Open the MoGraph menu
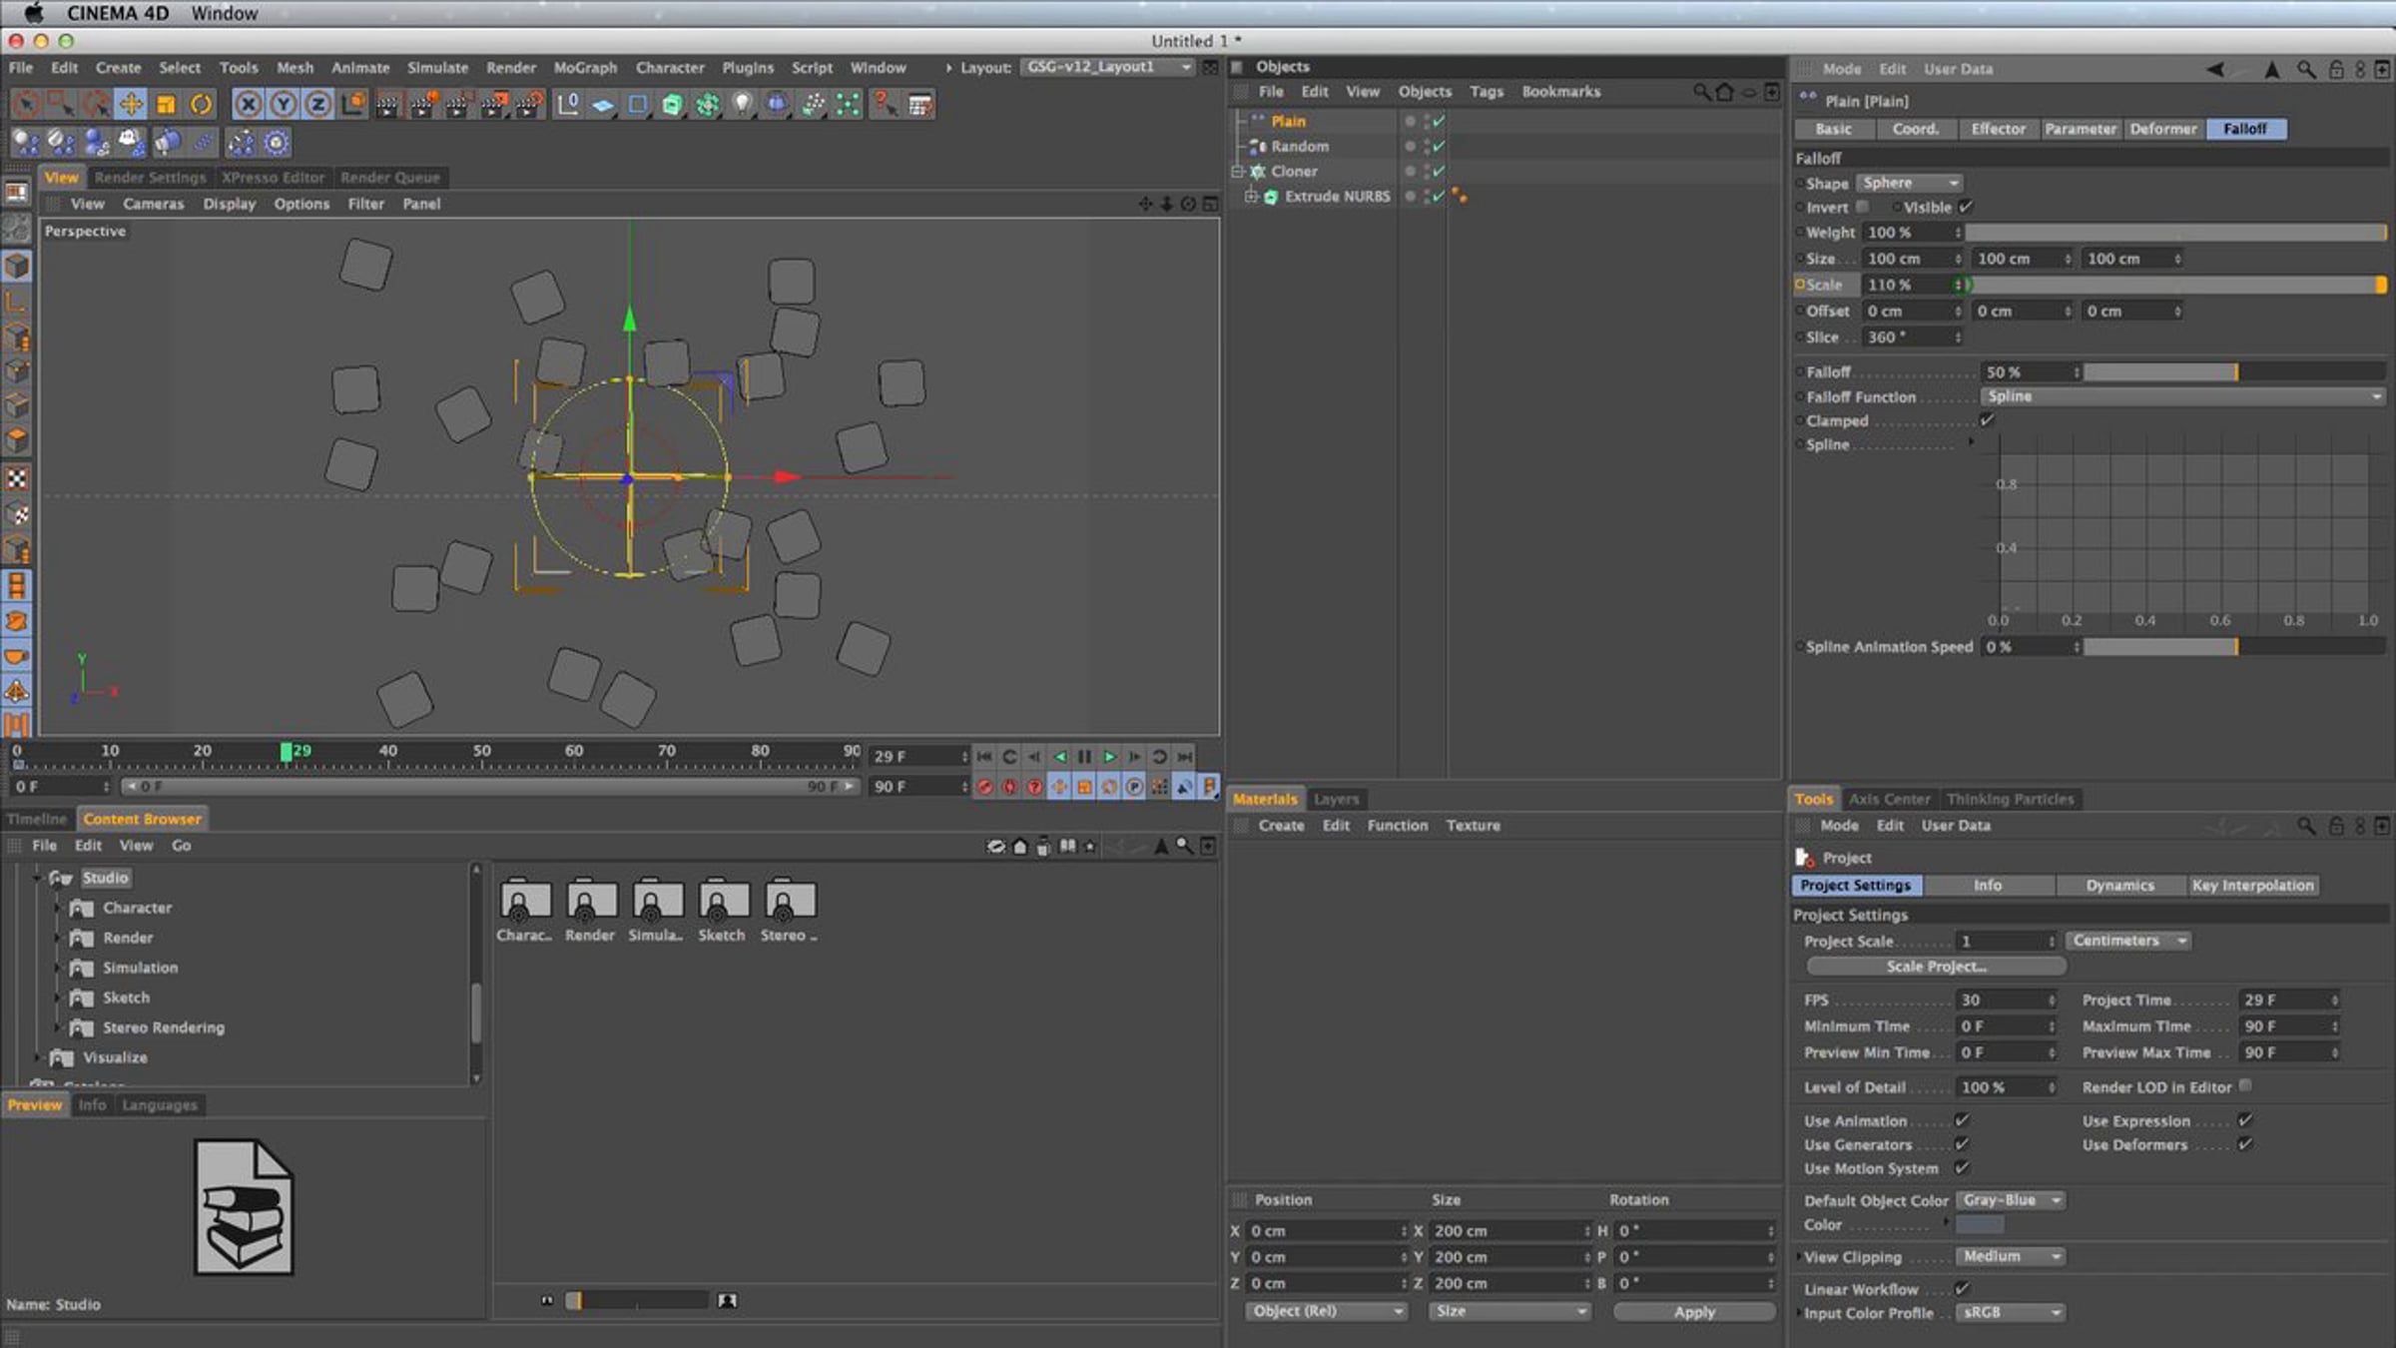Image resolution: width=2396 pixels, height=1348 pixels. [585, 68]
